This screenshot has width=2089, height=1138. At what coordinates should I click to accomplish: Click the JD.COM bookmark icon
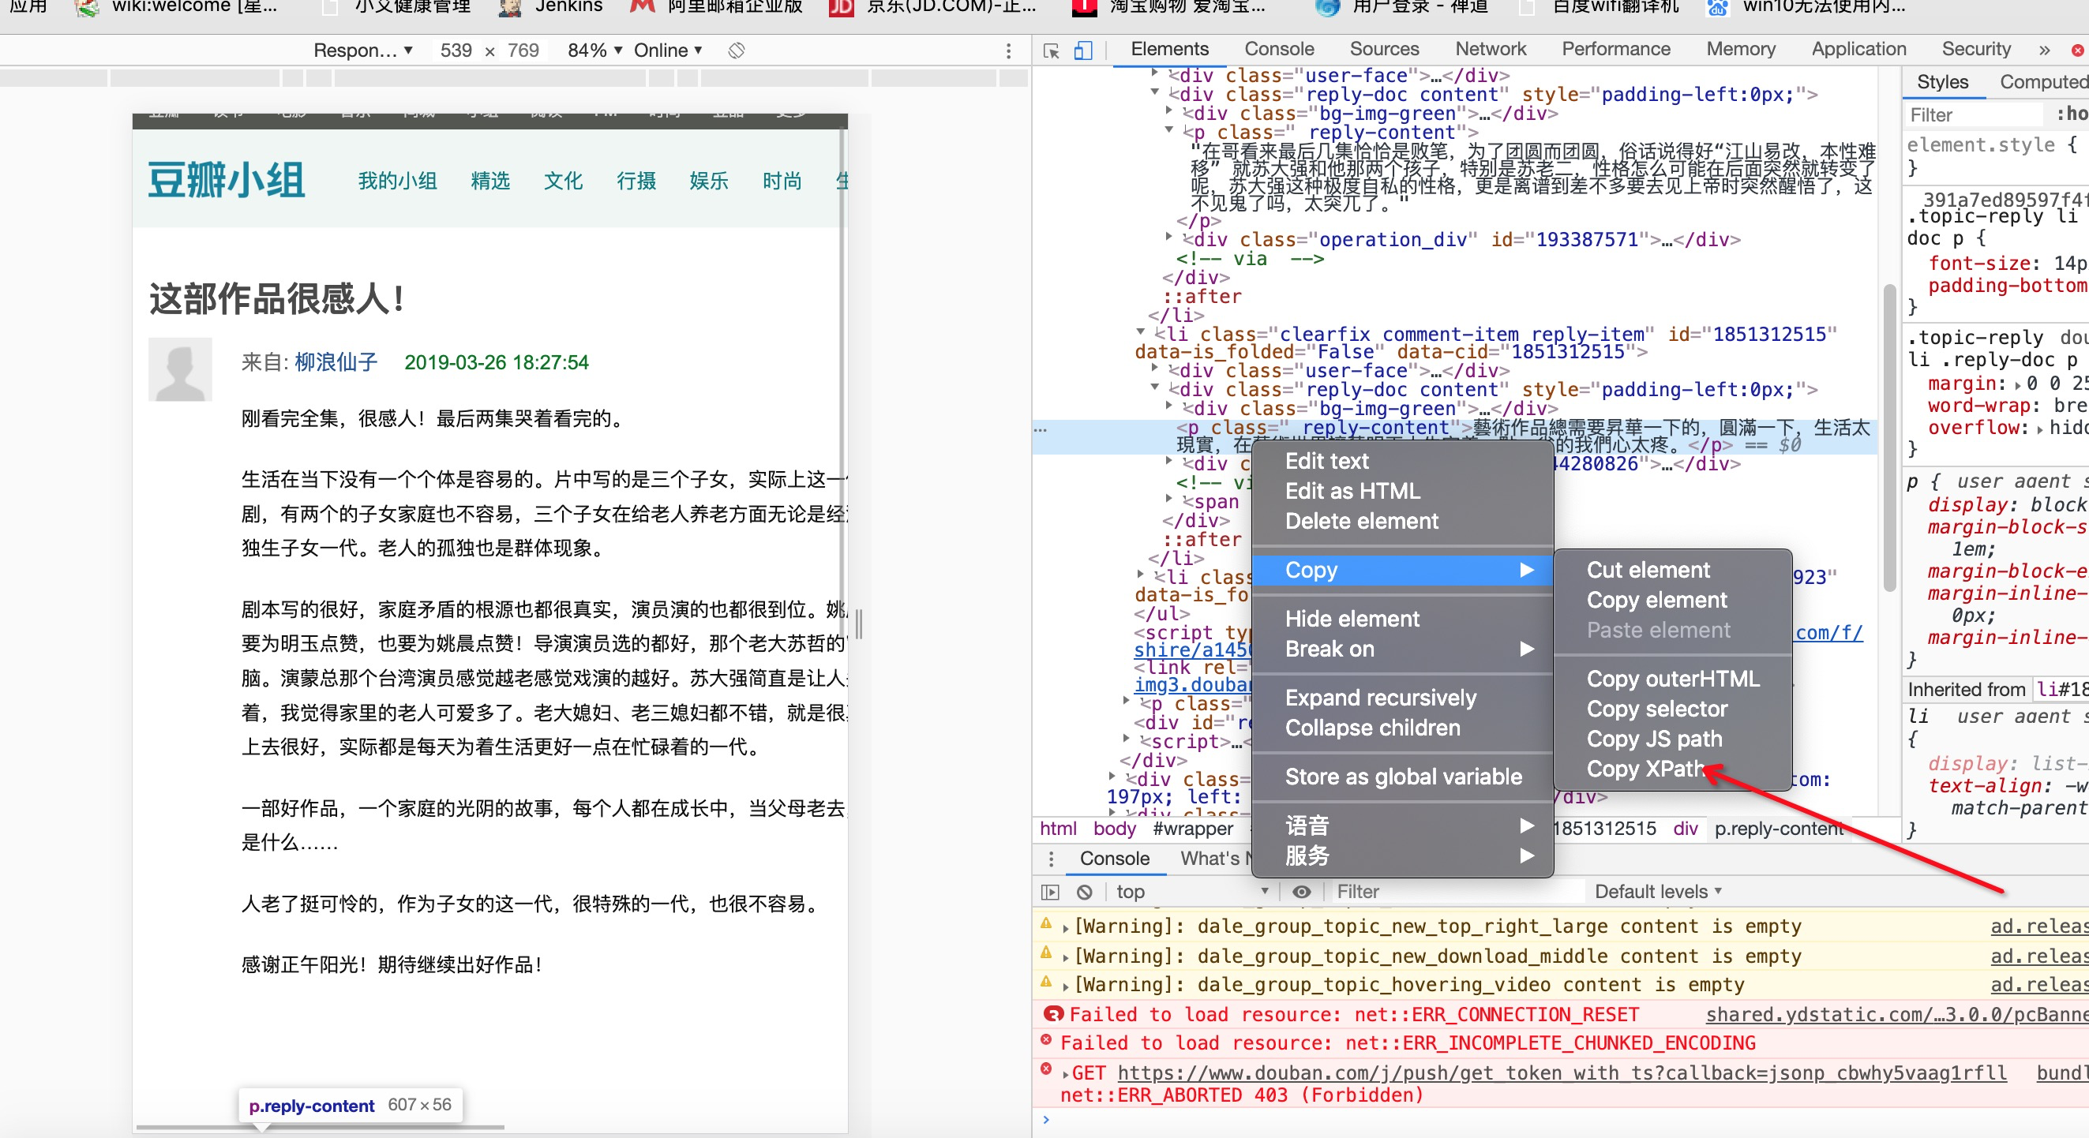[841, 7]
